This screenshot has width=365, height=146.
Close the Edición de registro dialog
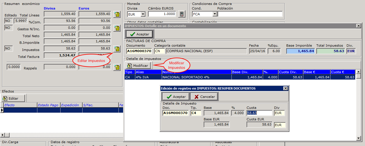(x=285, y=88)
